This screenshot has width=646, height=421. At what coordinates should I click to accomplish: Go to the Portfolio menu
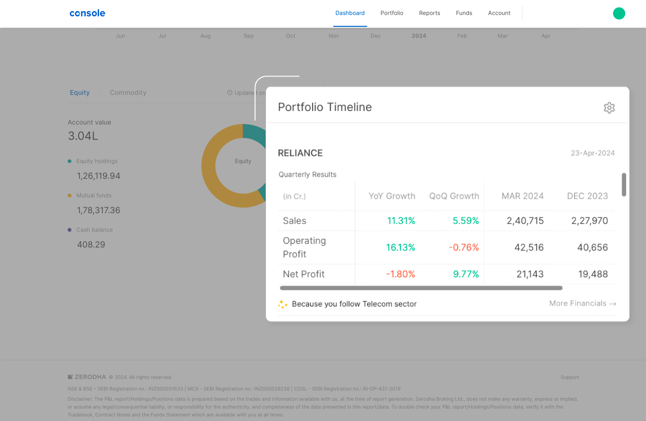(392, 13)
